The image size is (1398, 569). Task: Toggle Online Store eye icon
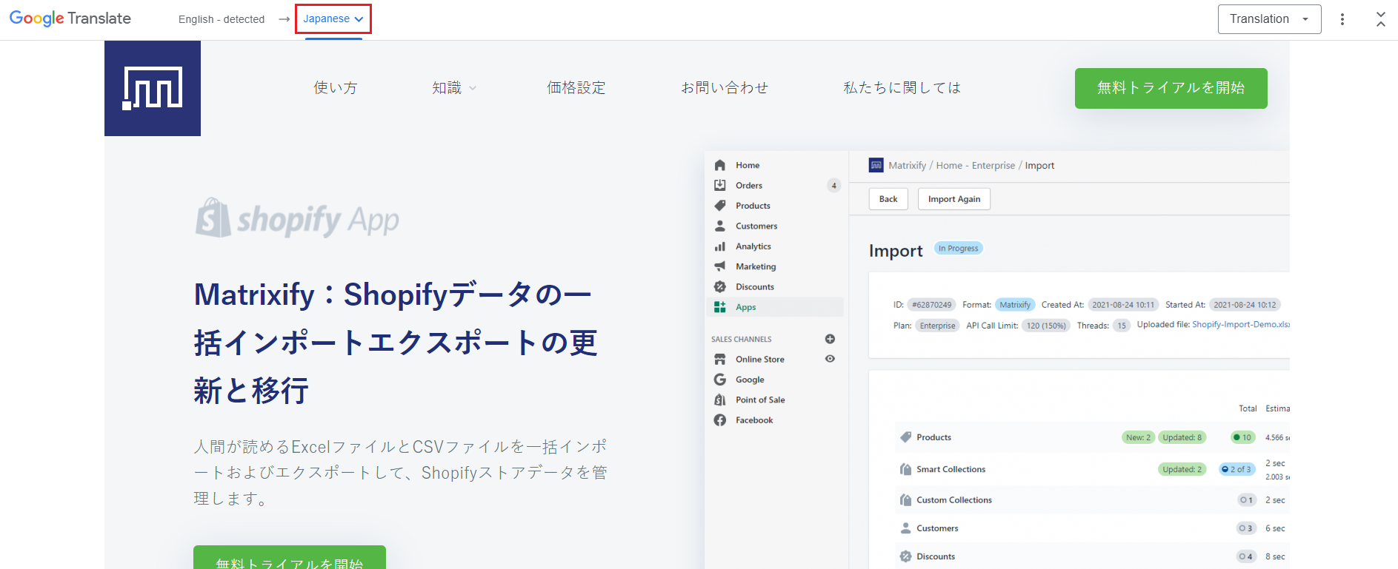coord(830,359)
